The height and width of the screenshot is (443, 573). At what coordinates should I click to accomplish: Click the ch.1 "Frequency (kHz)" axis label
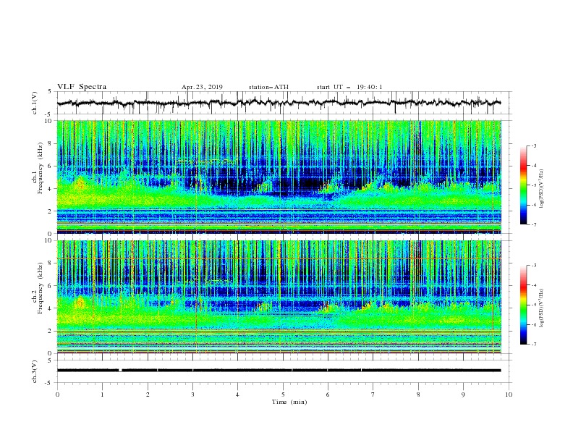tap(40, 168)
